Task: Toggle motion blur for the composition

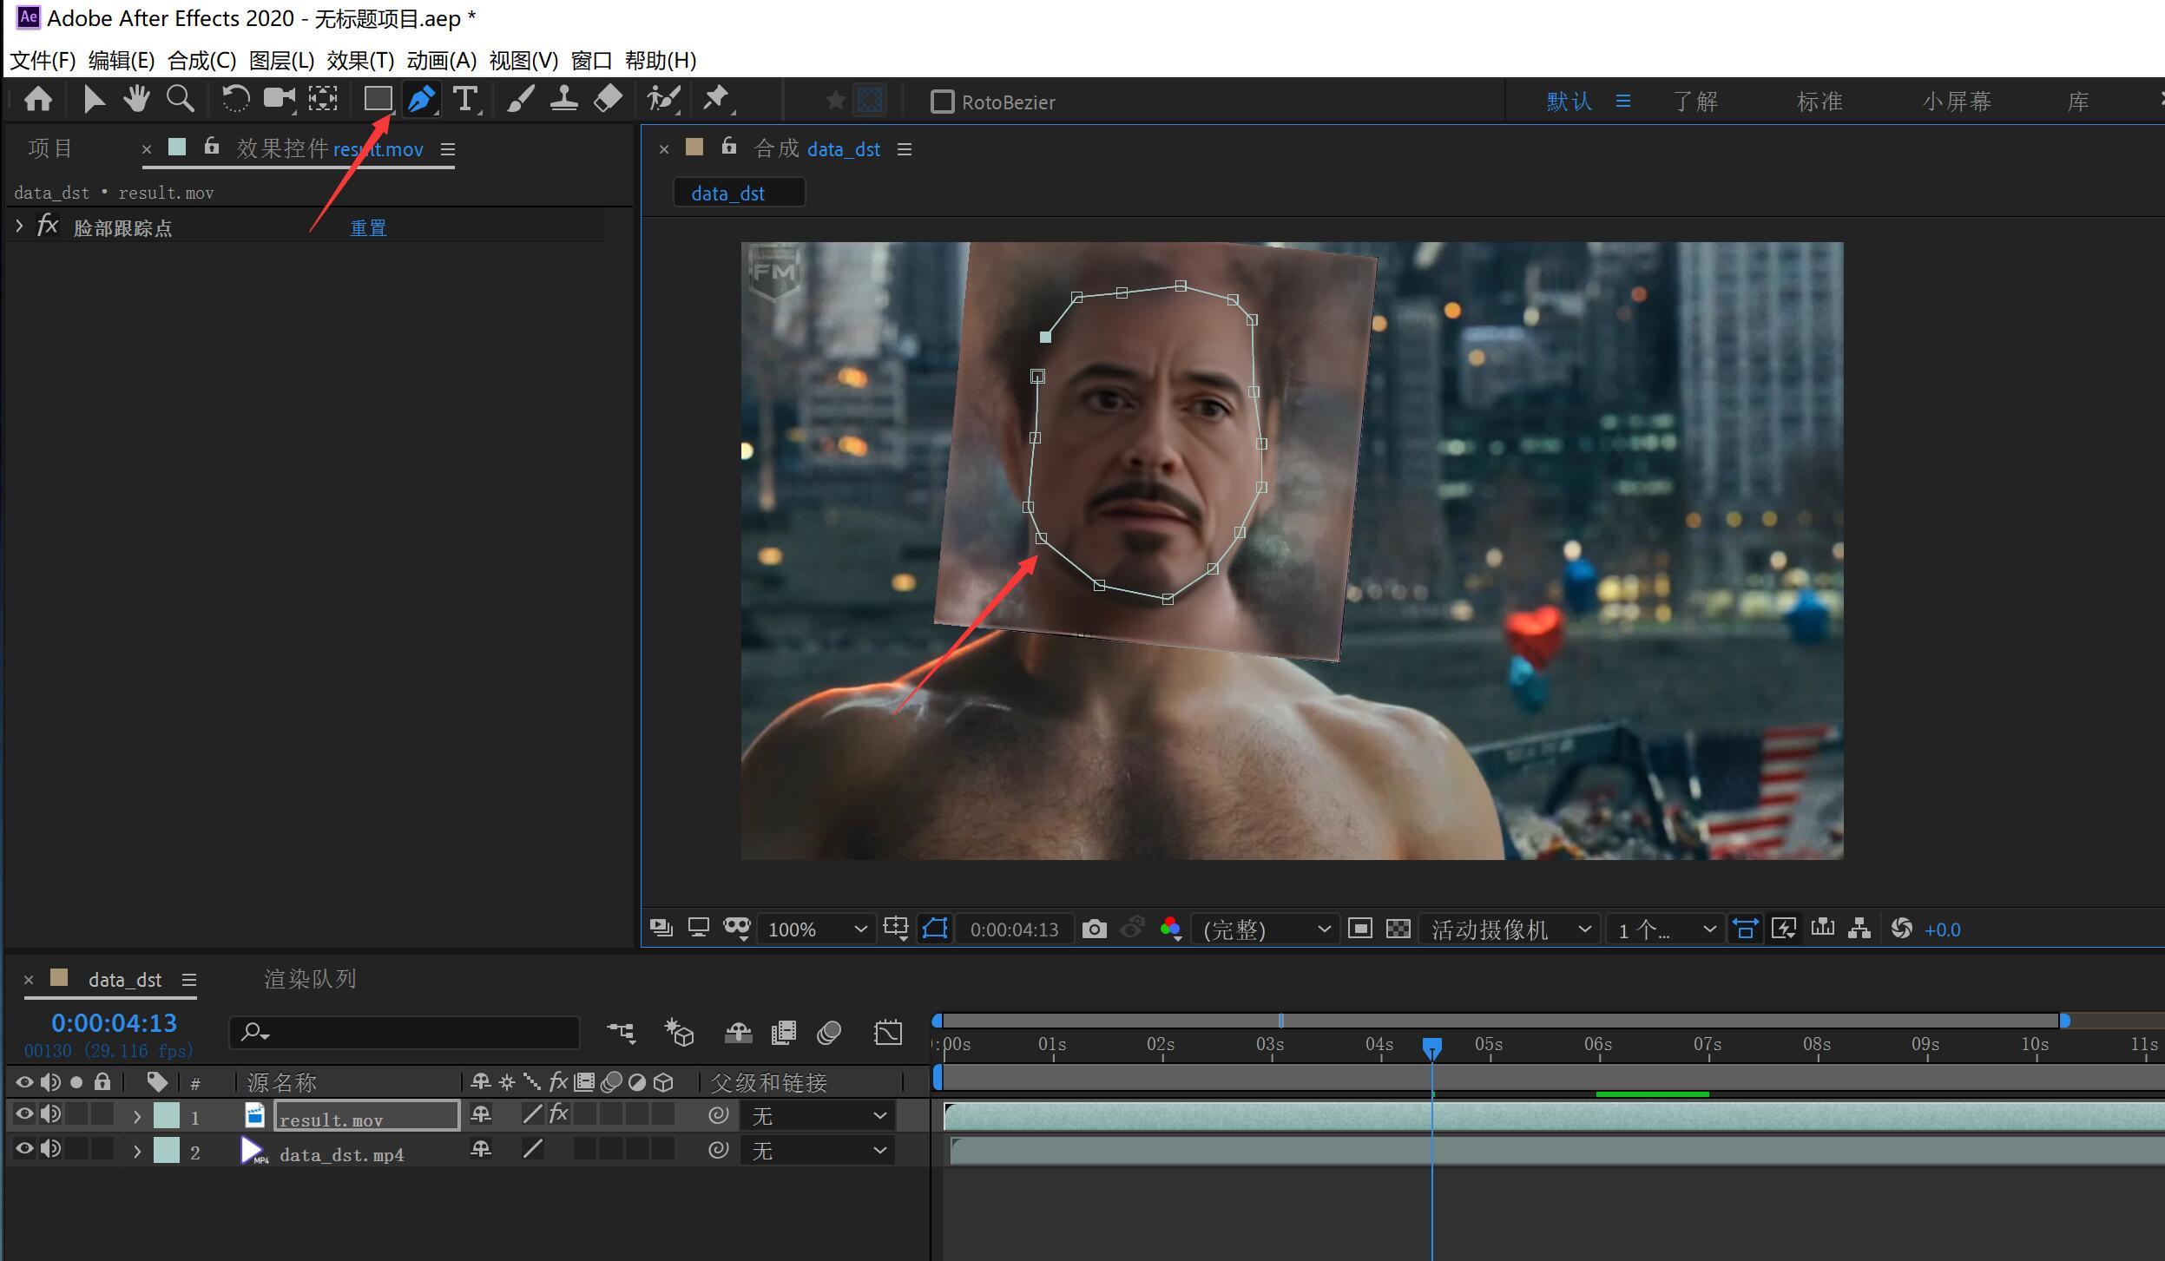Action: (829, 1033)
